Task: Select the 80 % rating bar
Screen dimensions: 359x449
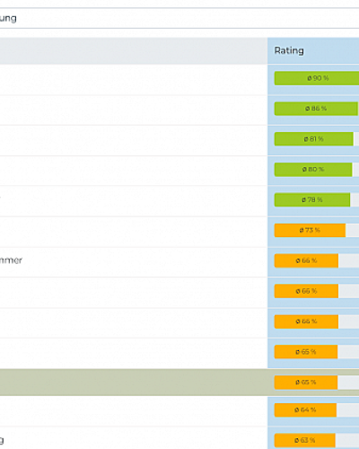Action: pos(313,170)
